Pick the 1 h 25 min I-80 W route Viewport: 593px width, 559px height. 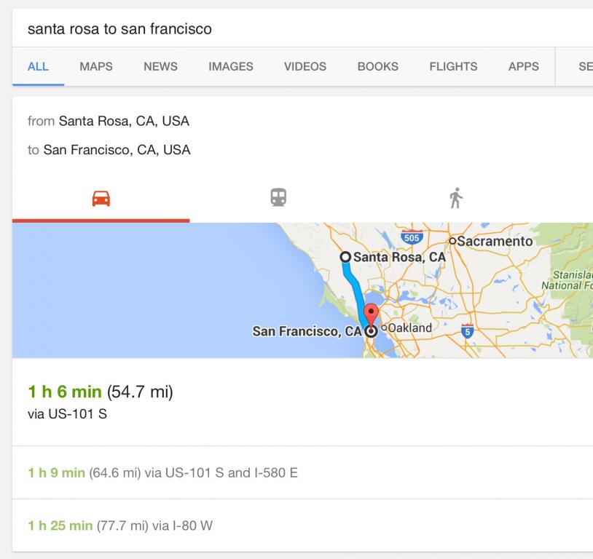pyautogui.click(x=121, y=525)
